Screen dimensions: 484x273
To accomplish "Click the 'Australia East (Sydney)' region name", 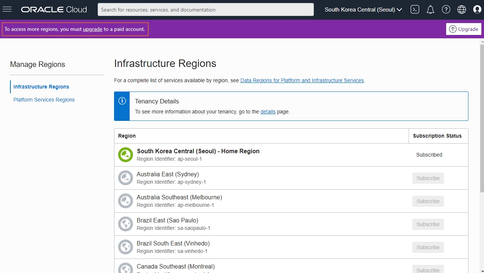I will pos(168,174).
